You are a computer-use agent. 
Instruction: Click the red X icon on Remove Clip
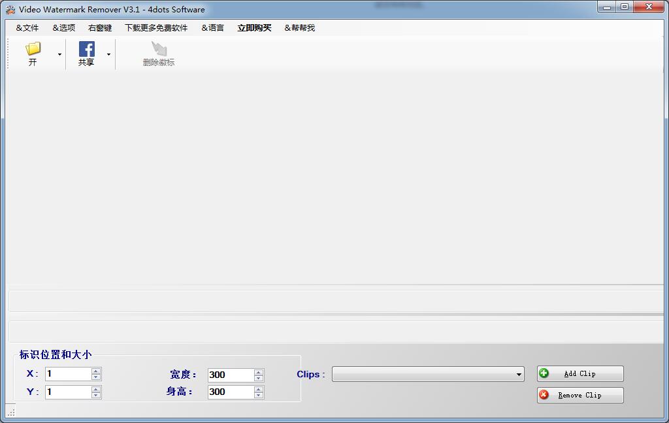(x=545, y=394)
